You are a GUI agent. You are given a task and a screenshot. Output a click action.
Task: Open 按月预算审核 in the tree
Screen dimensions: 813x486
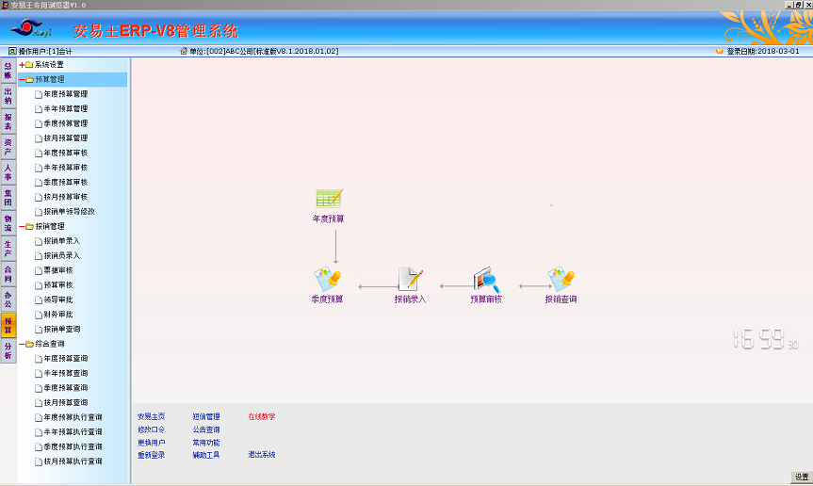pos(66,197)
